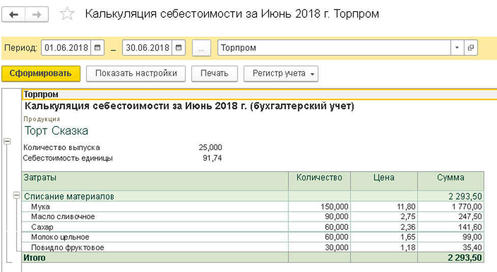Click the Печать button
Image resolution: width=497 pixels, height=272 pixels.
(x=214, y=74)
